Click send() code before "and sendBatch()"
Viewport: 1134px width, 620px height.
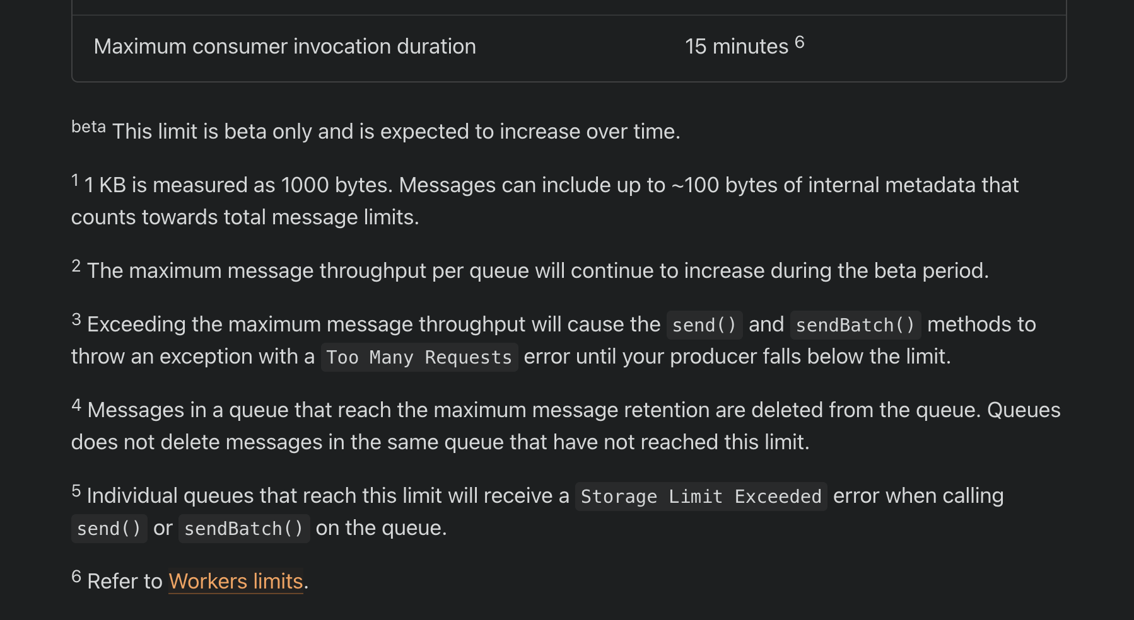[704, 325]
